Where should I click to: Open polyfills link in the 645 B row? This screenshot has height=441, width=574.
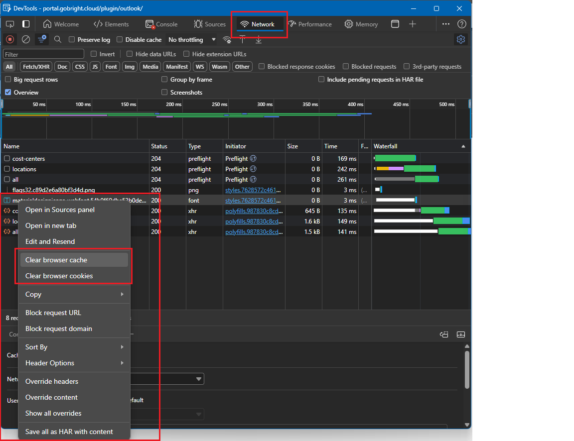(254, 211)
